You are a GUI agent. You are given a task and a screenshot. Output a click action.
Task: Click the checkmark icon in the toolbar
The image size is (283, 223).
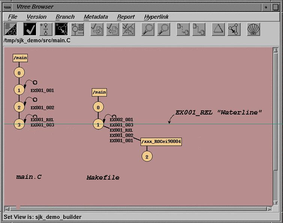(30, 30)
